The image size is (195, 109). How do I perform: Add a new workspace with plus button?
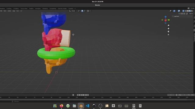(x=75, y=8)
